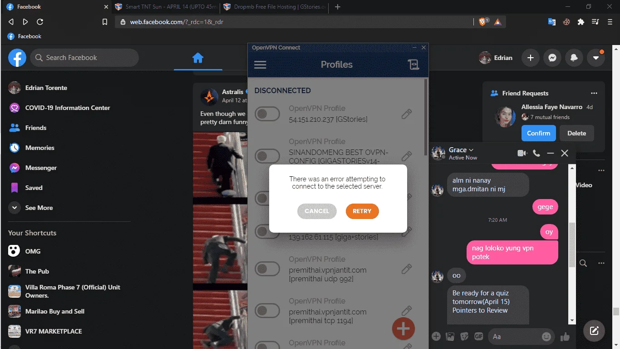Image resolution: width=620 pixels, height=349 pixels.
Task: Open Friend Requests three-dots options
Action: pyautogui.click(x=594, y=93)
